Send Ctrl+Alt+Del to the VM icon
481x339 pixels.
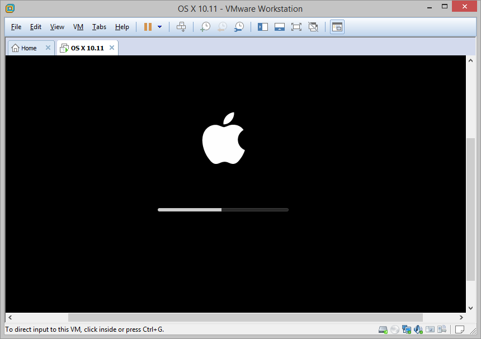pyautogui.click(x=181, y=27)
